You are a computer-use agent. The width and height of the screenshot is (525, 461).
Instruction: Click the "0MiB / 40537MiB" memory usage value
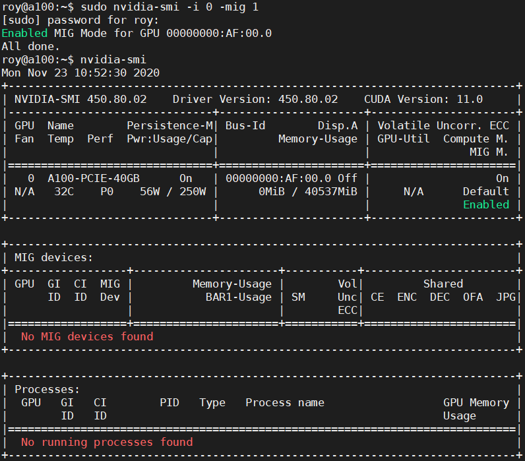point(308,191)
